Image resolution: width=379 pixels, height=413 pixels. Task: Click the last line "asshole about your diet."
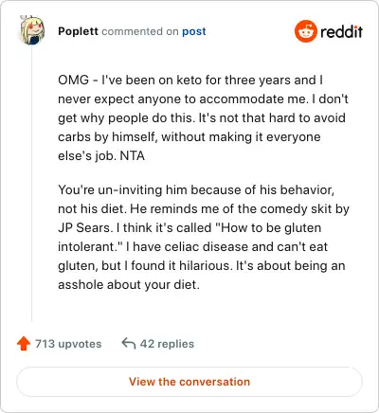click(x=129, y=284)
